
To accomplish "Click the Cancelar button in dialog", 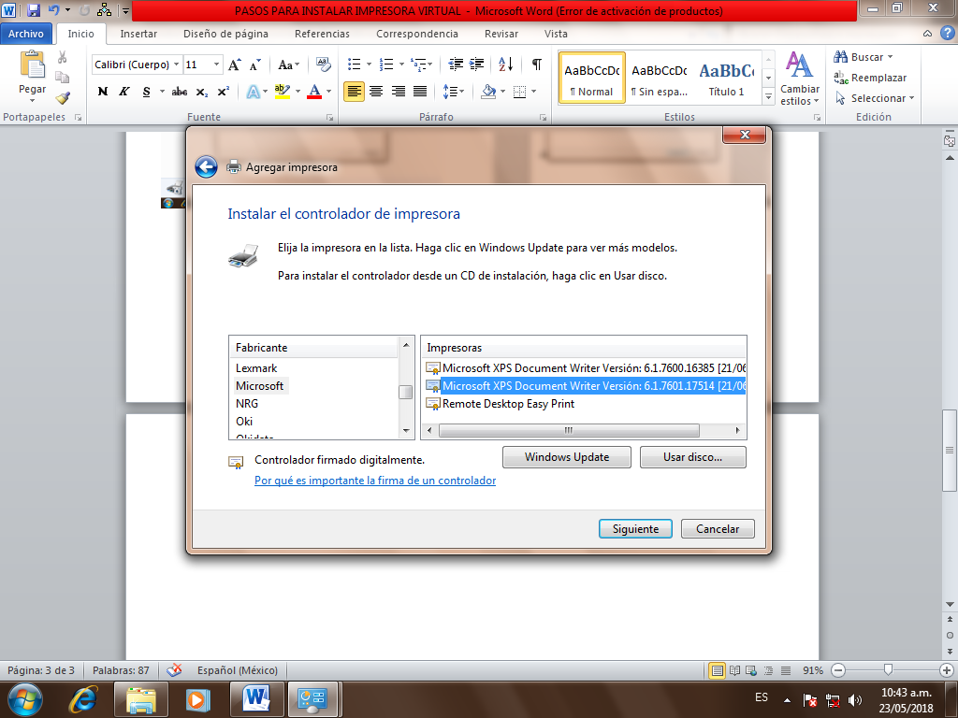I will (x=718, y=529).
